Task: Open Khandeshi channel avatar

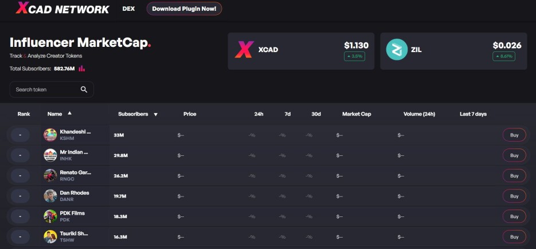Action: [50, 135]
